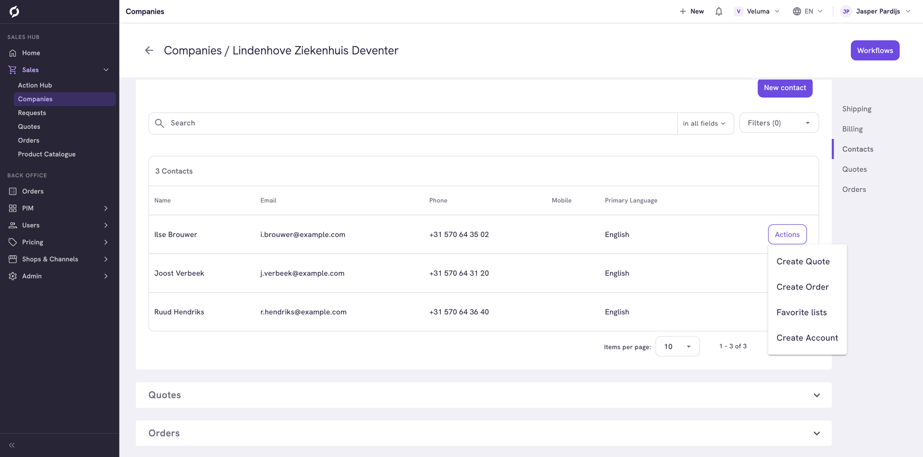Image resolution: width=923 pixels, height=457 pixels.
Task: Click the plus New button
Action: click(692, 11)
